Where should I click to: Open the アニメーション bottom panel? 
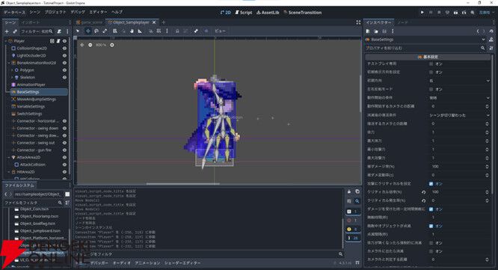click(147, 263)
